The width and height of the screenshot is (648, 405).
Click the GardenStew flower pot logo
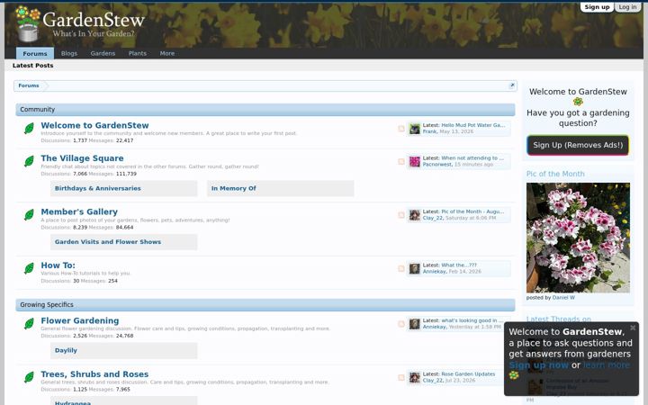pyautogui.click(x=27, y=23)
